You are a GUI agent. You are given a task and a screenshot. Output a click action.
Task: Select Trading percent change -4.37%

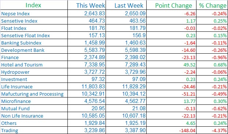point(219,130)
